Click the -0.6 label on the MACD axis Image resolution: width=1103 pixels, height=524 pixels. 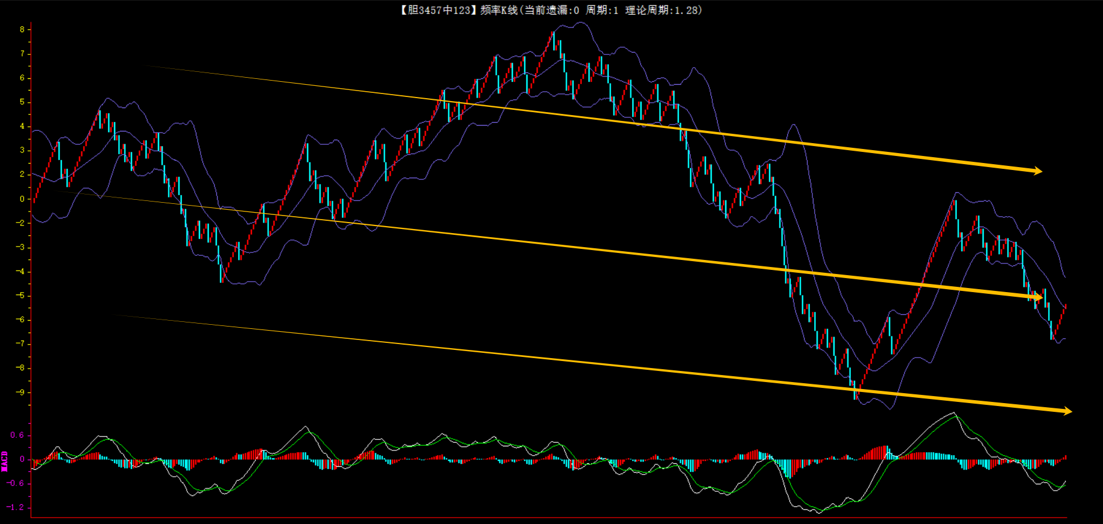point(16,483)
